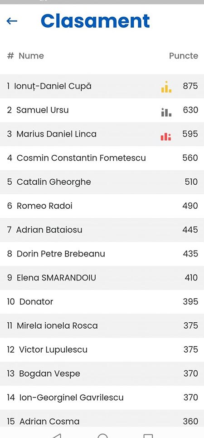Click the gold first-place podium icon
204x438 pixels.
pos(166,87)
